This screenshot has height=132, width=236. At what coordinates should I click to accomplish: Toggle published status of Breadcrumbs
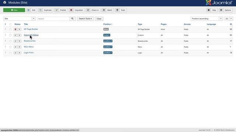(x=15, y=41)
